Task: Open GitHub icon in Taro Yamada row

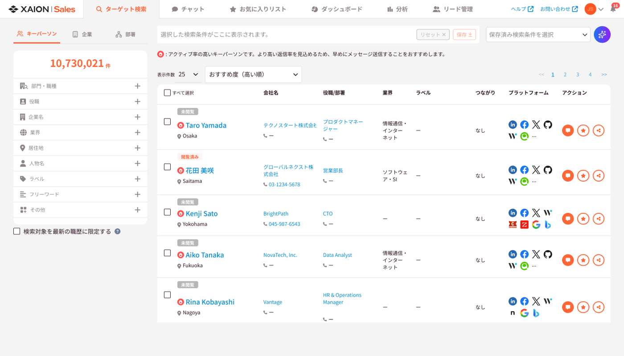Action: click(548, 125)
